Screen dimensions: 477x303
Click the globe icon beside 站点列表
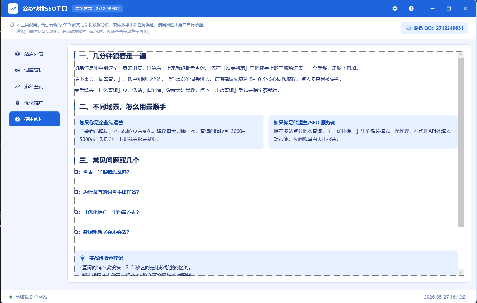(x=17, y=54)
